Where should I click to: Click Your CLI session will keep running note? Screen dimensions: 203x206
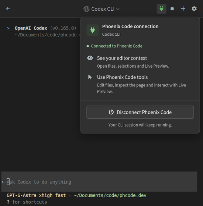click(x=140, y=125)
